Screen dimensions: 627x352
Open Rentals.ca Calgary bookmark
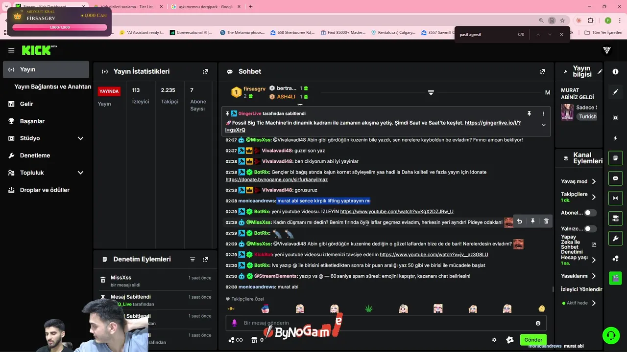(x=395, y=33)
